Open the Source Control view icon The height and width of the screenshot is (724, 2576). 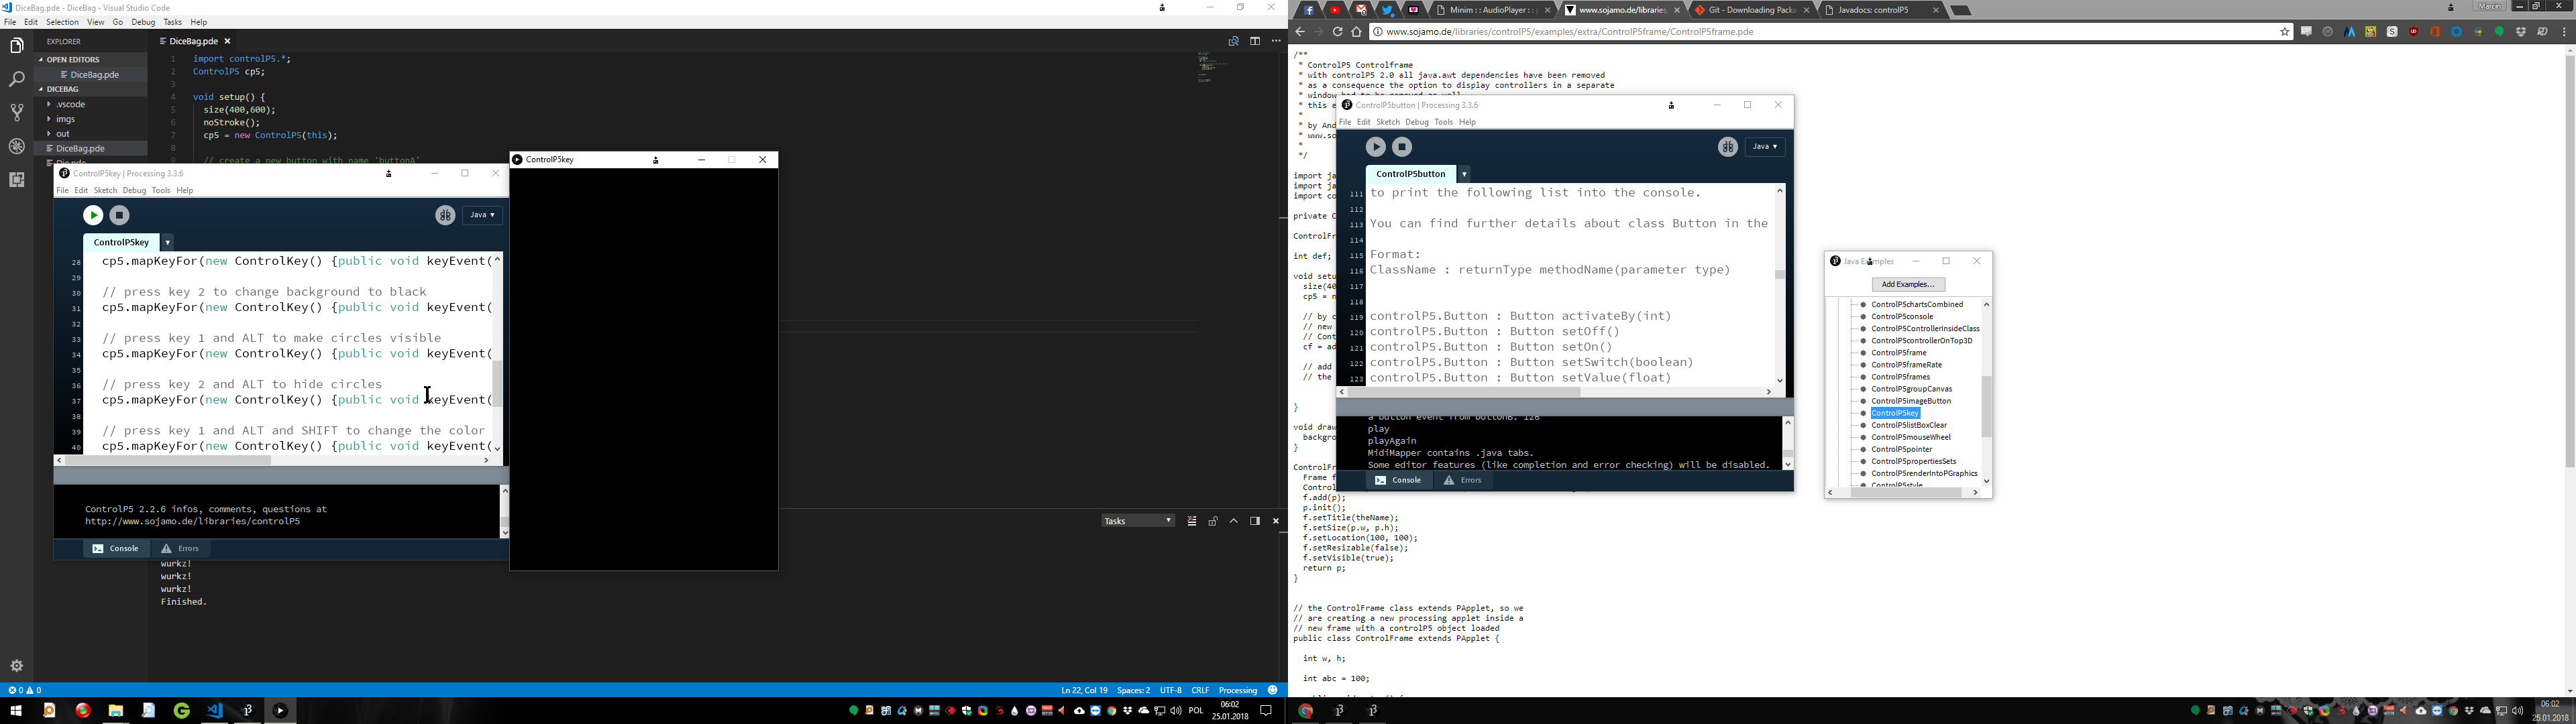click(16, 113)
